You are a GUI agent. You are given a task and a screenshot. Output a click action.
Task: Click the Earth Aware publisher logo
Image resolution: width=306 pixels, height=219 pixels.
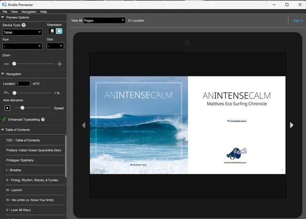click(x=237, y=153)
